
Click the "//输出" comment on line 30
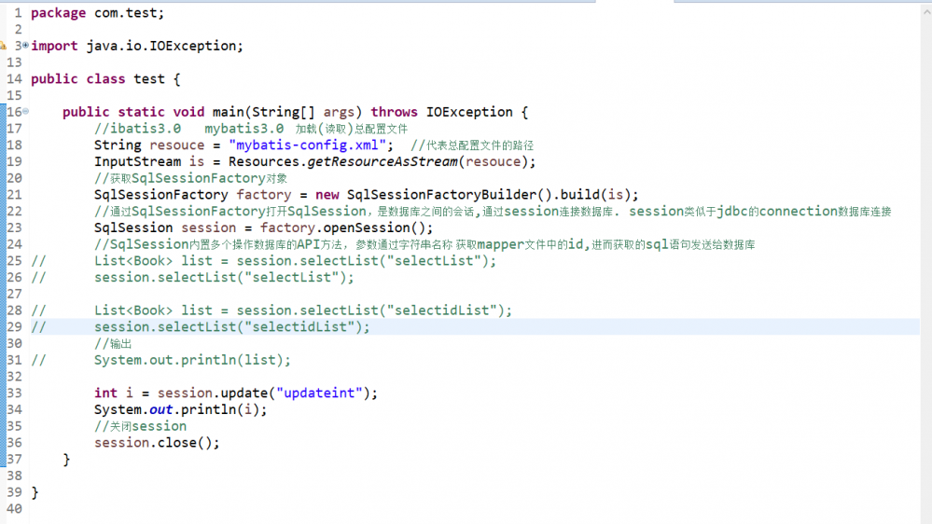tap(113, 344)
